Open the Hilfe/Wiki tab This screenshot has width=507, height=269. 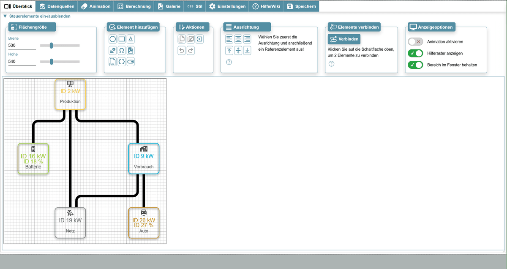266,6
